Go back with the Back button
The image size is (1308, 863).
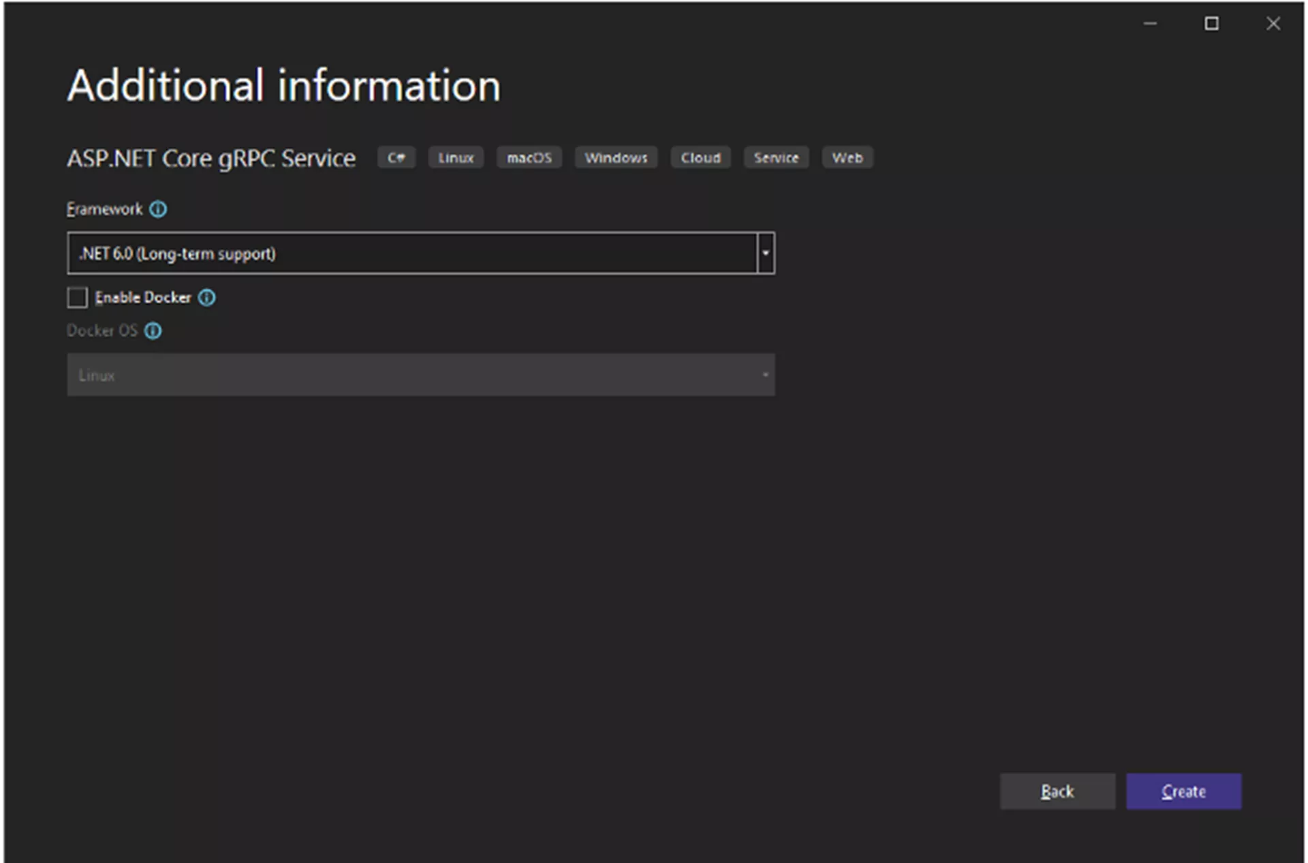1057,791
